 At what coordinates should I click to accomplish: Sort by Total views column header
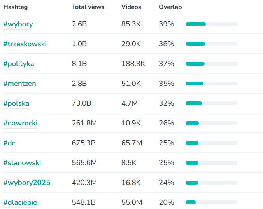pos(88,7)
